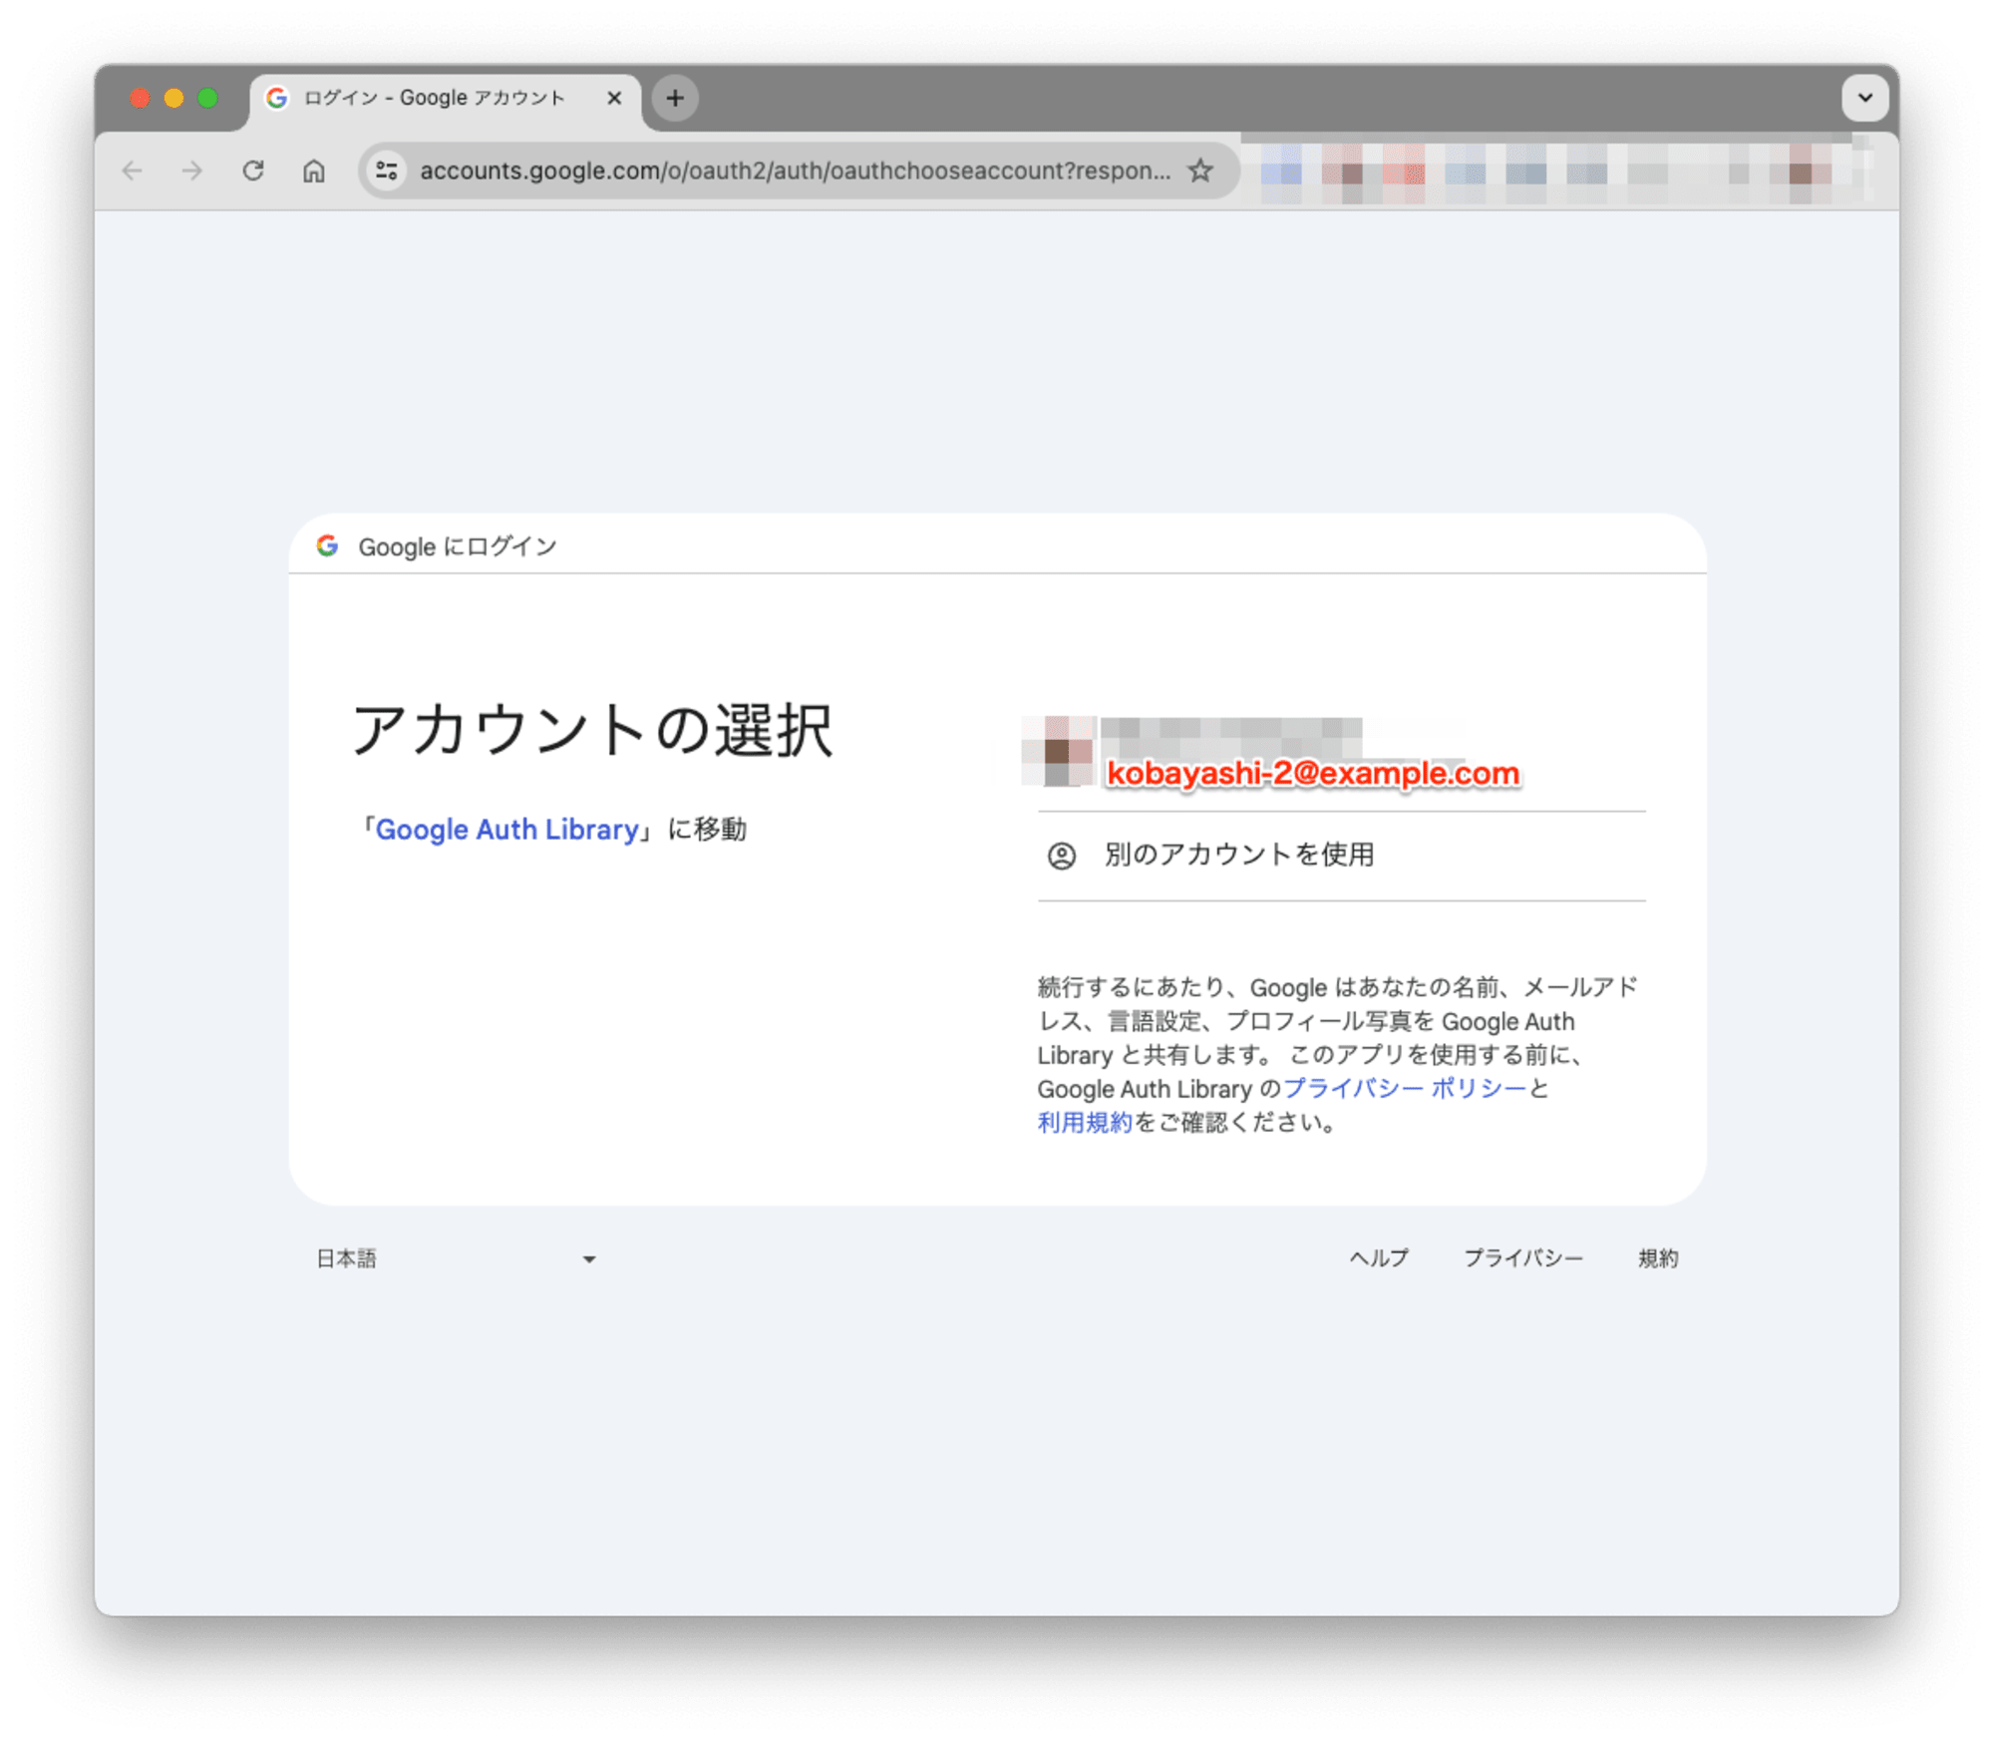This screenshot has height=1741, width=1994.
Task: Select the ログイン - Google アカウント tab
Action: point(445,99)
